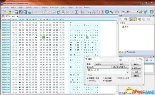
Task: Open the 十六进制 type dropdown
Action: [106, 64]
